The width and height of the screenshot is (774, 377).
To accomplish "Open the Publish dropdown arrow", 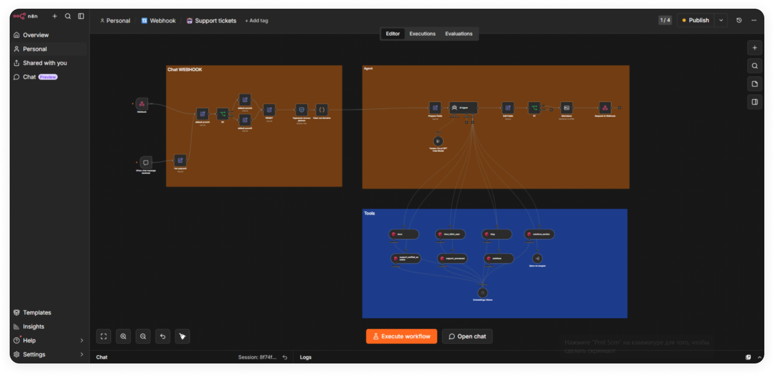I will click(x=721, y=20).
